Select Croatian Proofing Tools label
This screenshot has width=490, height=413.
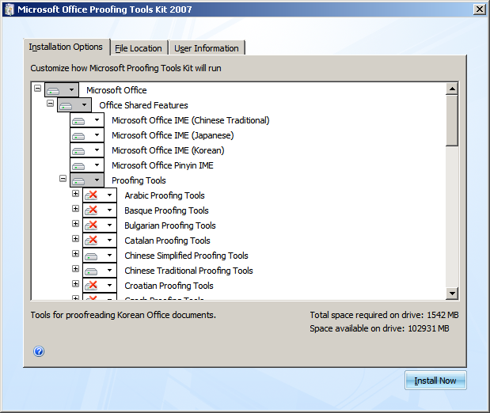point(169,286)
